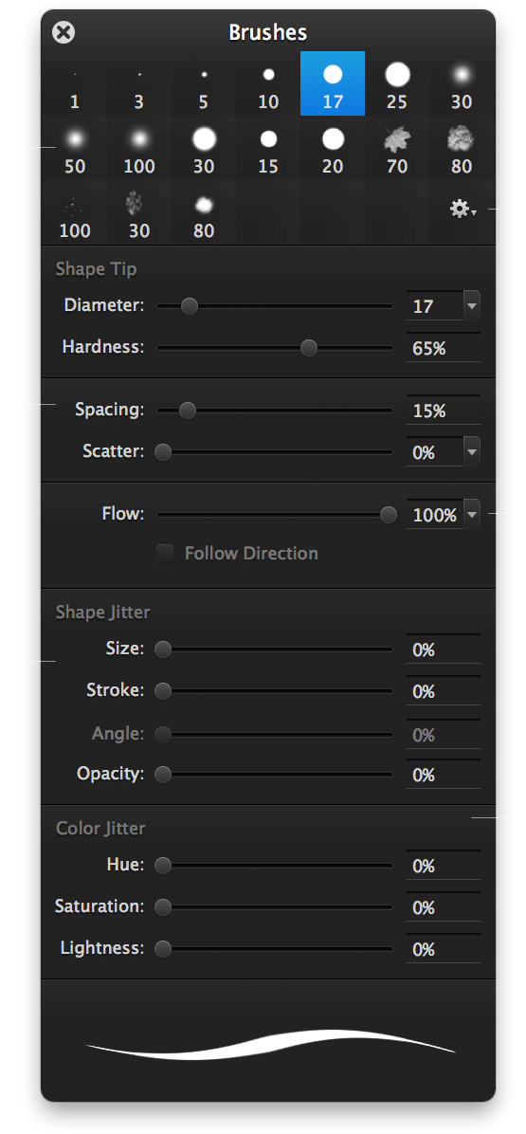The height and width of the screenshot is (1134, 526).
Task: Select the rose flower brush preset
Action: 461,148
